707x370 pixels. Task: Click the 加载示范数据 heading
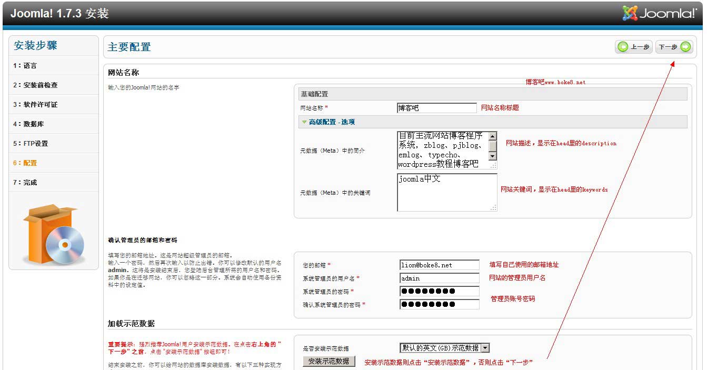[131, 323]
